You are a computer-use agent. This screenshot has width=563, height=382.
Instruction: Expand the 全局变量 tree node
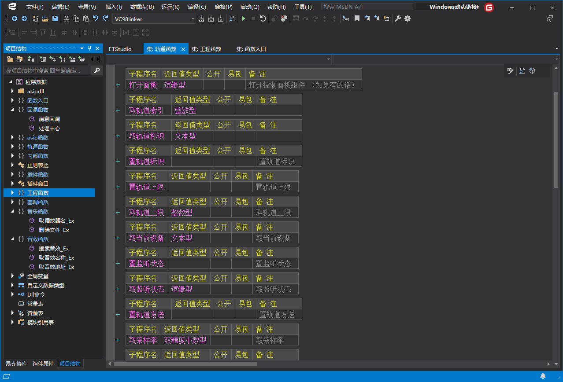click(12, 276)
